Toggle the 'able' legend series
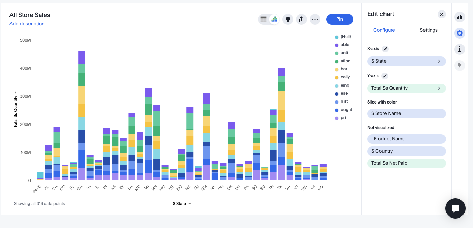This screenshot has width=473, height=228. tap(345, 45)
